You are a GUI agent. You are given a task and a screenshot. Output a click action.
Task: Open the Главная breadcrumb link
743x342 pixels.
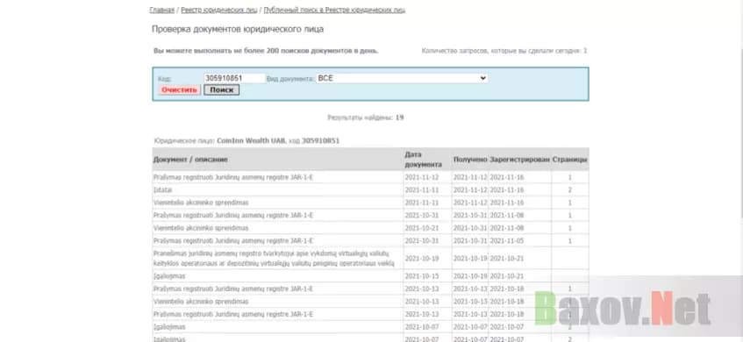[x=162, y=10]
